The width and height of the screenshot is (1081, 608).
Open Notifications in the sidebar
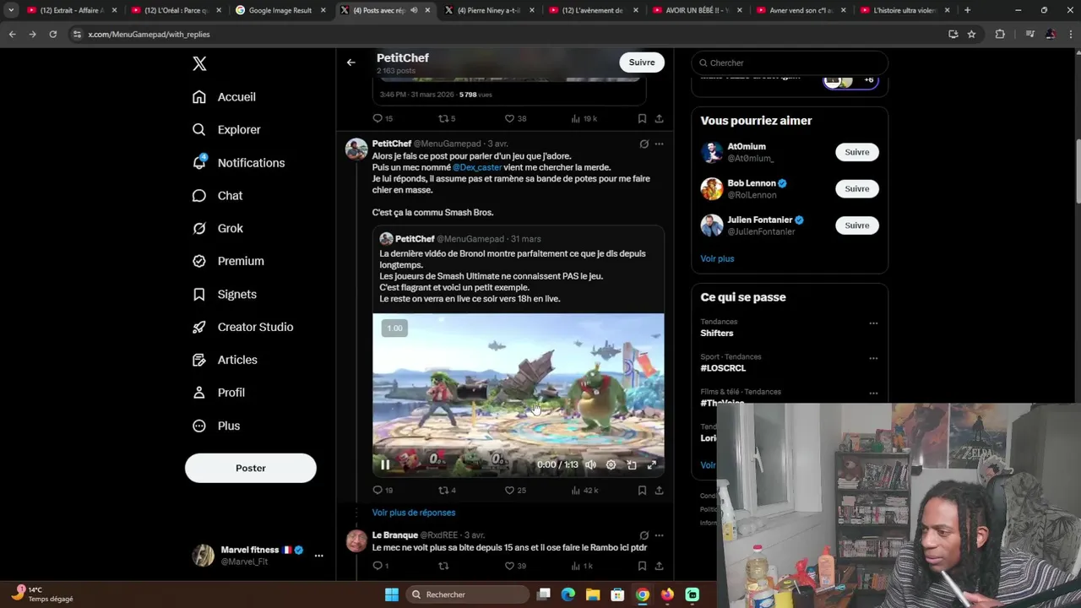(x=238, y=163)
